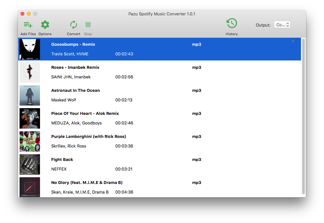Click the Masked Wolf artist name
Viewport: 324px width, 223px height.
click(x=64, y=100)
